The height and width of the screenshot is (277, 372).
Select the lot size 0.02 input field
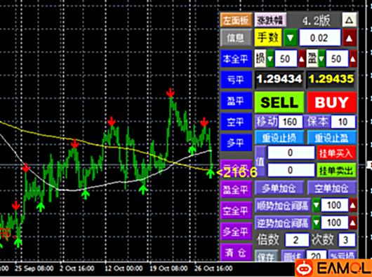(x=319, y=38)
